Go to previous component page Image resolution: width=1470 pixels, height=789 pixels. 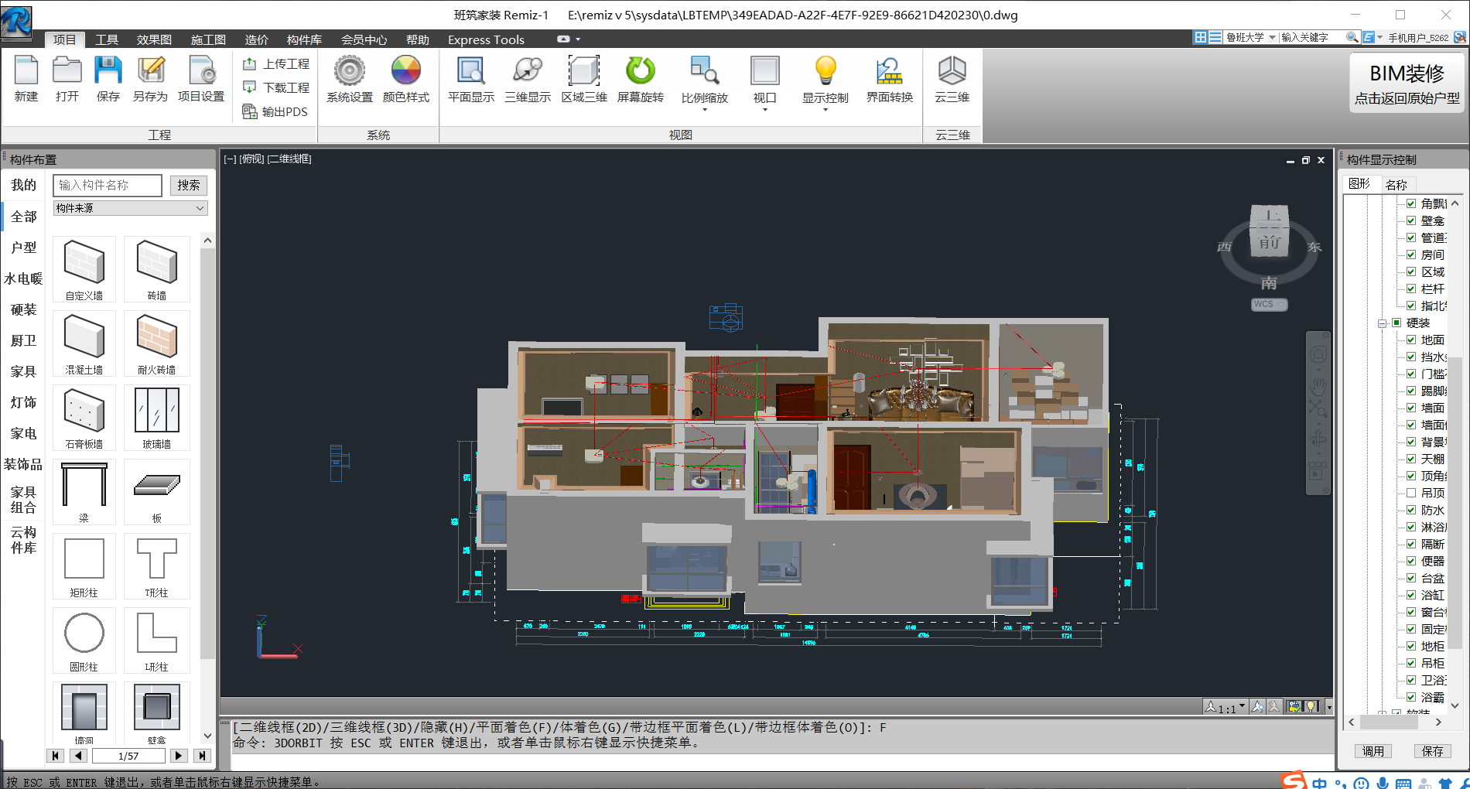[79, 756]
